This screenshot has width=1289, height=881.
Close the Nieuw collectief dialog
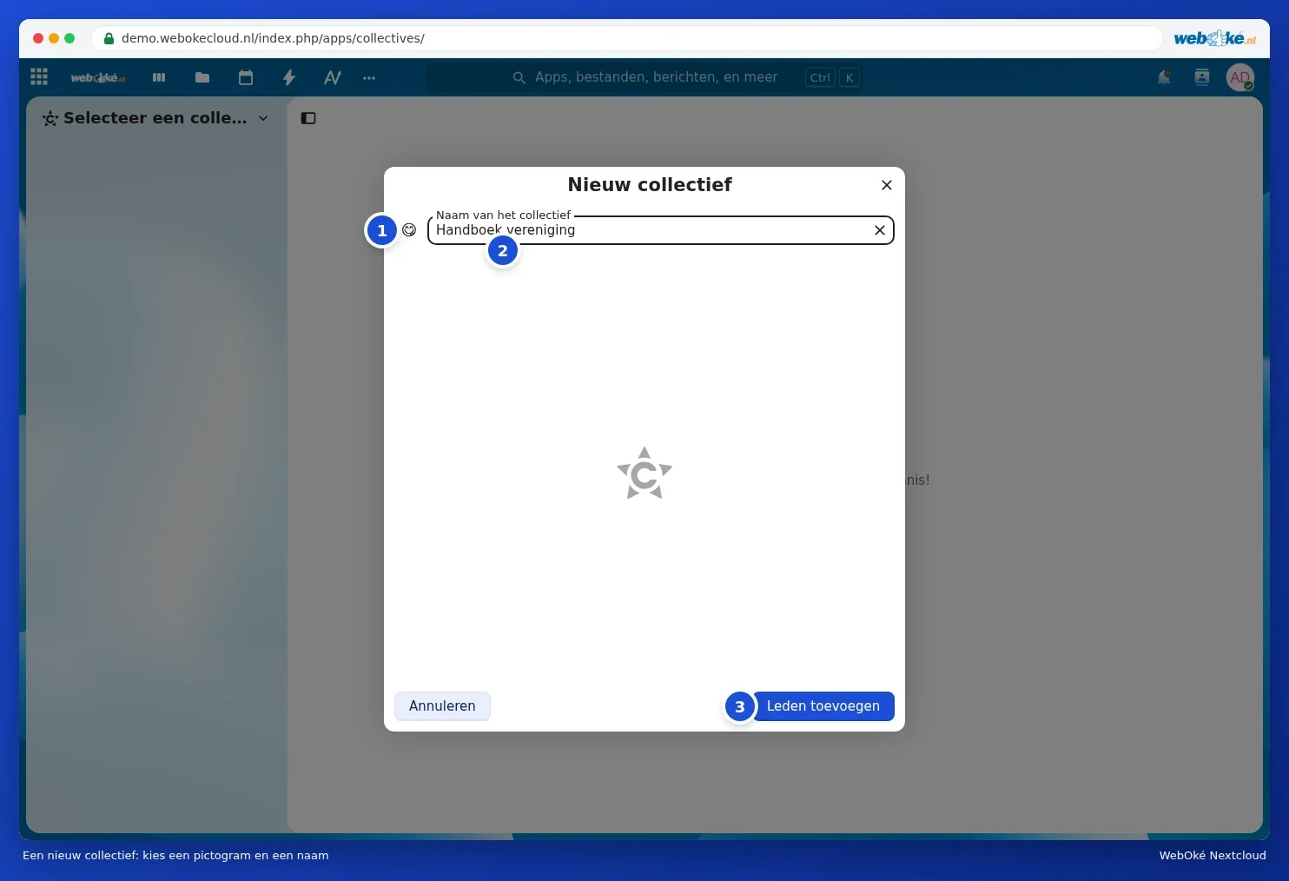(887, 185)
